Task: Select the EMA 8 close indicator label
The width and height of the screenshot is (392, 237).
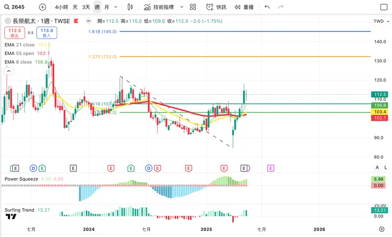Action: tap(18, 62)
